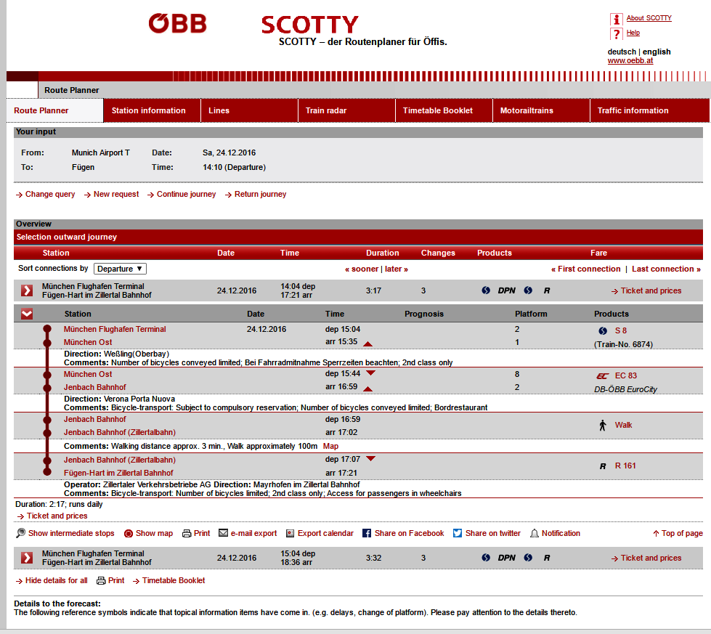Click the prognosis triangle at arr 15:35
Screen dimensions: 711x634
367,344
